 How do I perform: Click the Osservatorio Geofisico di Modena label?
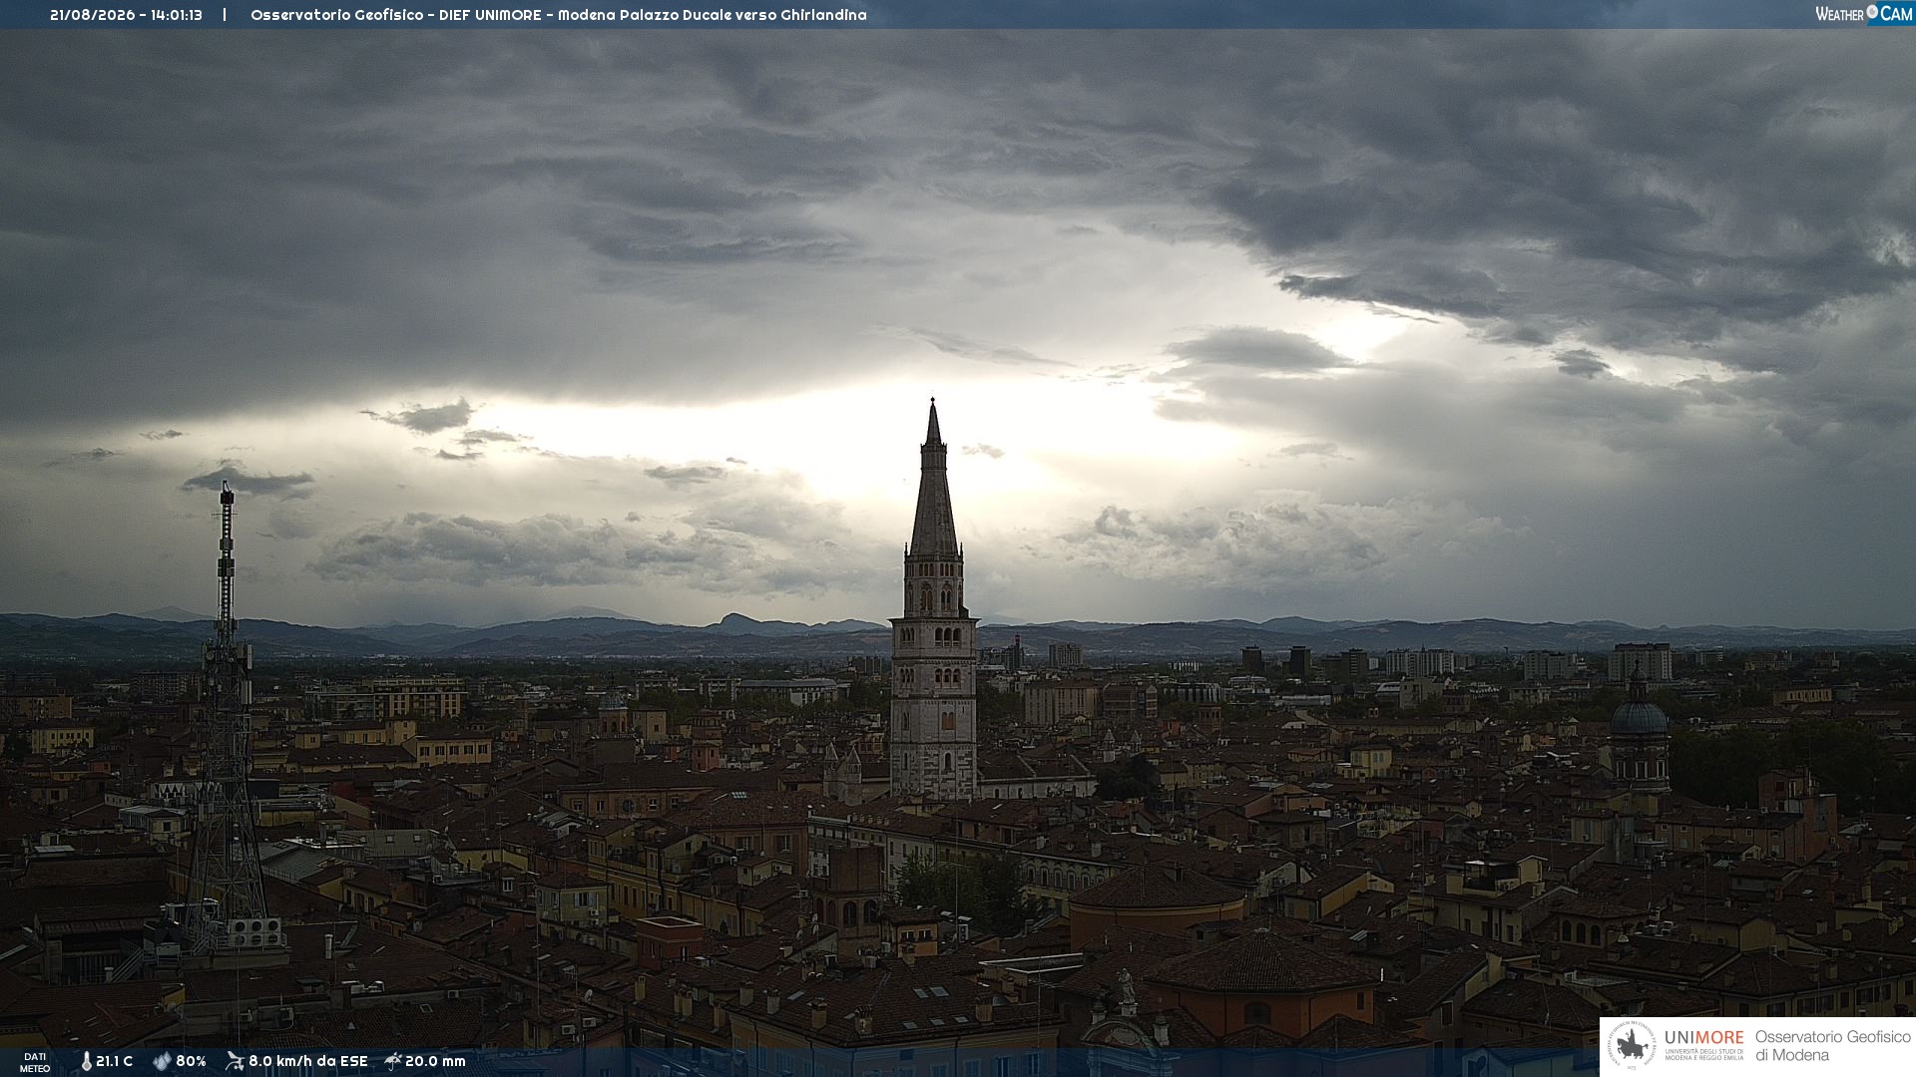(1833, 1046)
